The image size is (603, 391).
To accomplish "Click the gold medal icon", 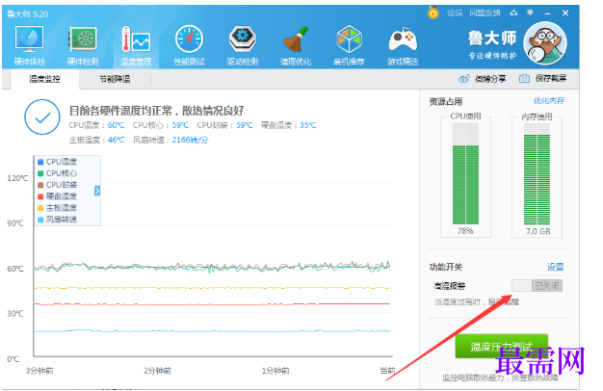I will [x=433, y=13].
